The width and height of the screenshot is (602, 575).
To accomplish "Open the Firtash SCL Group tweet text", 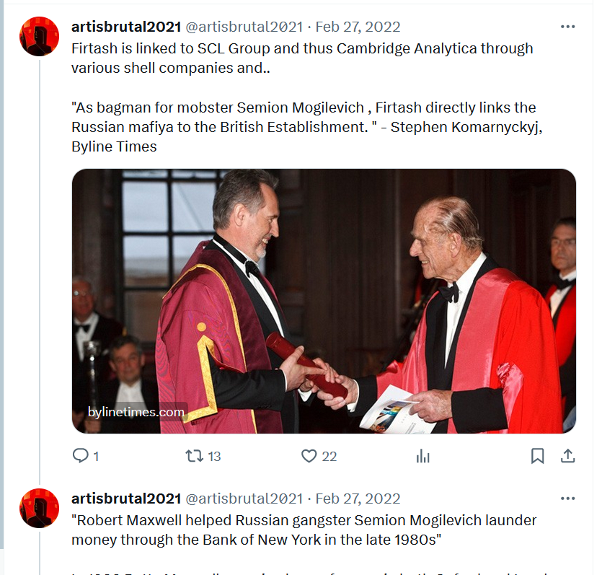I will click(x=306, y=97).
